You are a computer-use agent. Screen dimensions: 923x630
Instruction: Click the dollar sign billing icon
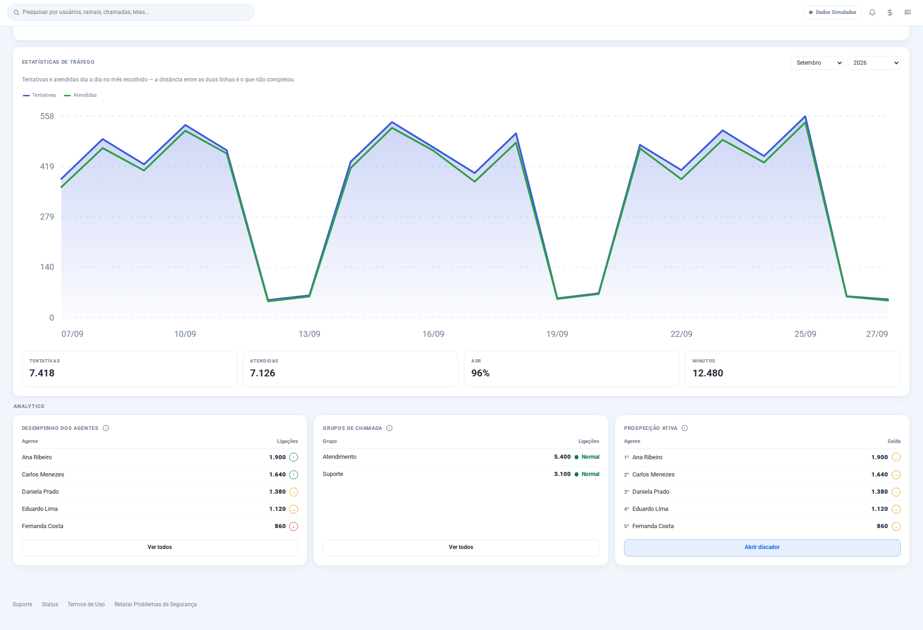point(890,13)
